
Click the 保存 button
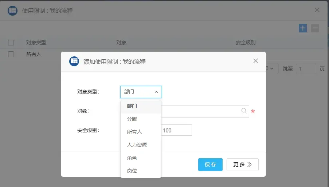click(210, 164)
